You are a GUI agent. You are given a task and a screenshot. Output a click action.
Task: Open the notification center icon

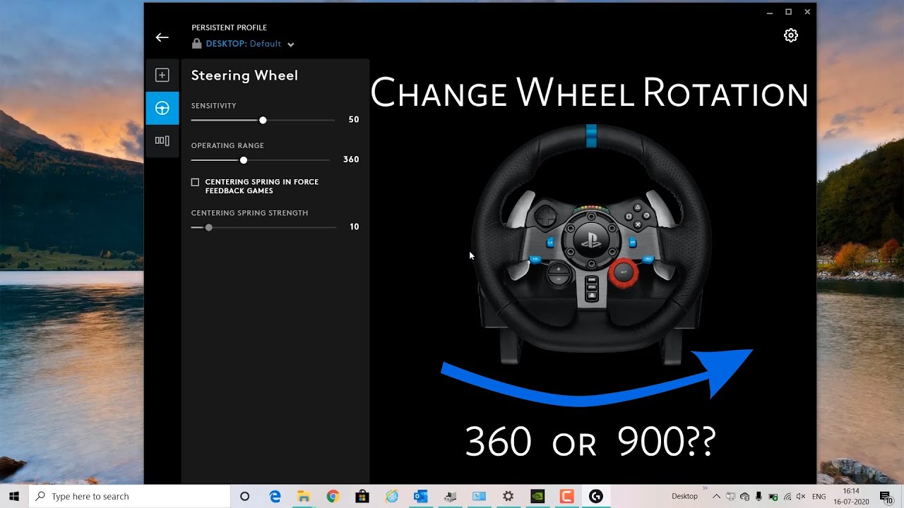[886, 497]
